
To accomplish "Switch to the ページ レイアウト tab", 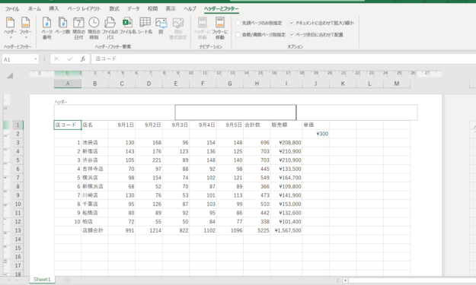I will (x=84, y=9).
